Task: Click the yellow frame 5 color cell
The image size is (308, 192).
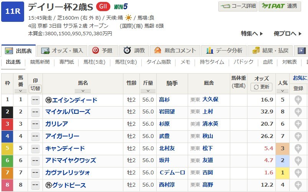Action: point(7,148)
